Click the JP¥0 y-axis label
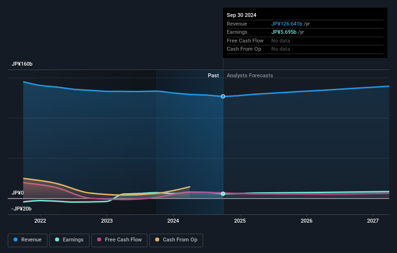397x253 pixels. pyautogui.click(x=17, y=193)
